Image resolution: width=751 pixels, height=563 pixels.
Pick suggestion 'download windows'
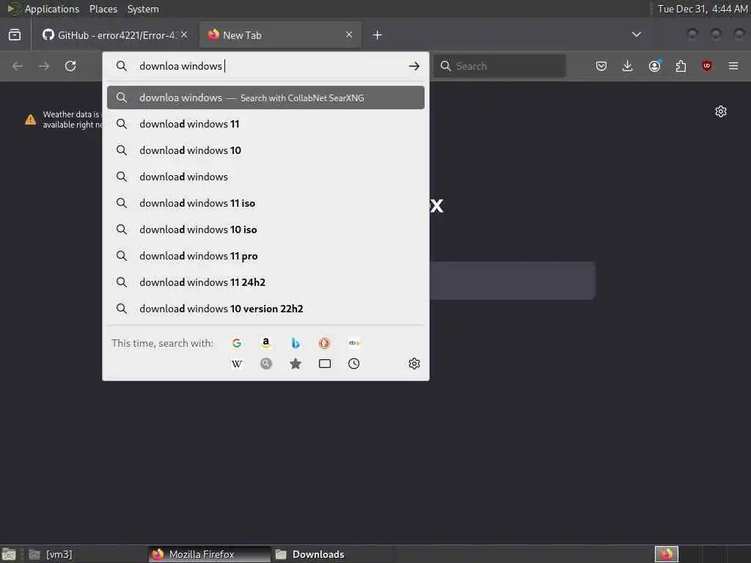[265, 177]
